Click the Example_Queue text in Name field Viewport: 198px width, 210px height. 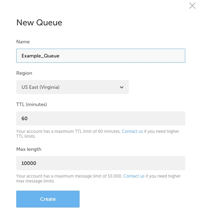point(41,56)
